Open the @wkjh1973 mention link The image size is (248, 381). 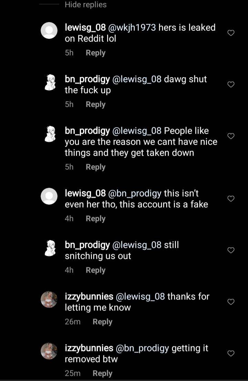pos(132,28)
